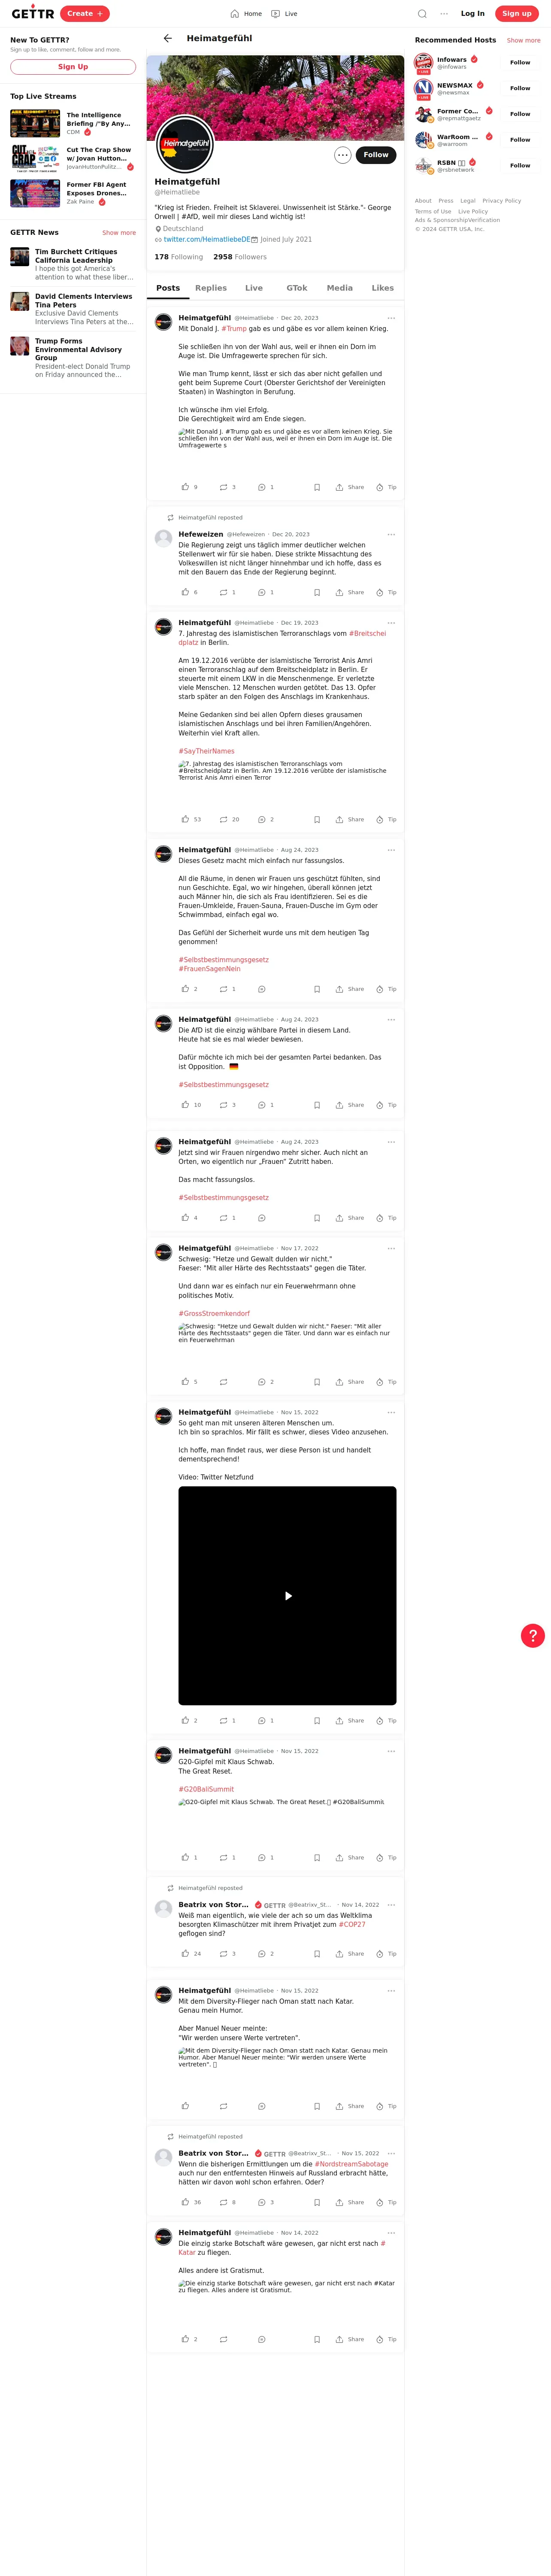Viewport: 551px width, 2576px height.
Task: Follow Infowars in Recommended Hosts
Action: click(520, 62)
